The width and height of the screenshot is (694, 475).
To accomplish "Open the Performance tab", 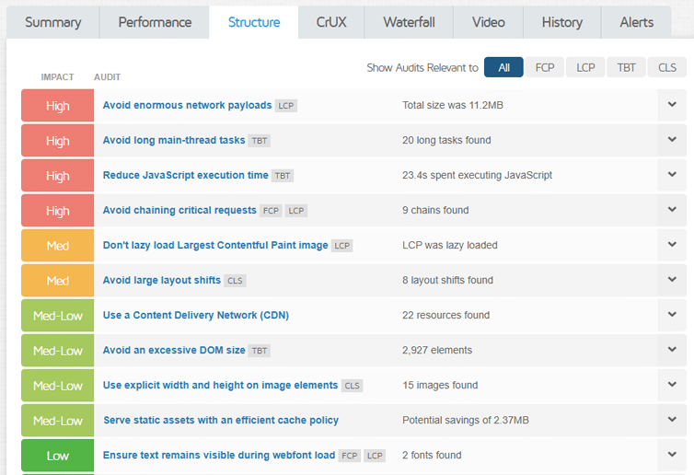I will pyautogui.click(x=155, y=22).
